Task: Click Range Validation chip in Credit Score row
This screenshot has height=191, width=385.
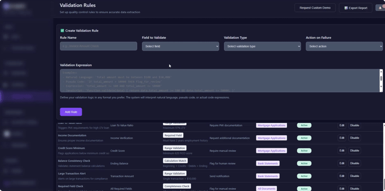Action: (x=175, y=148)
